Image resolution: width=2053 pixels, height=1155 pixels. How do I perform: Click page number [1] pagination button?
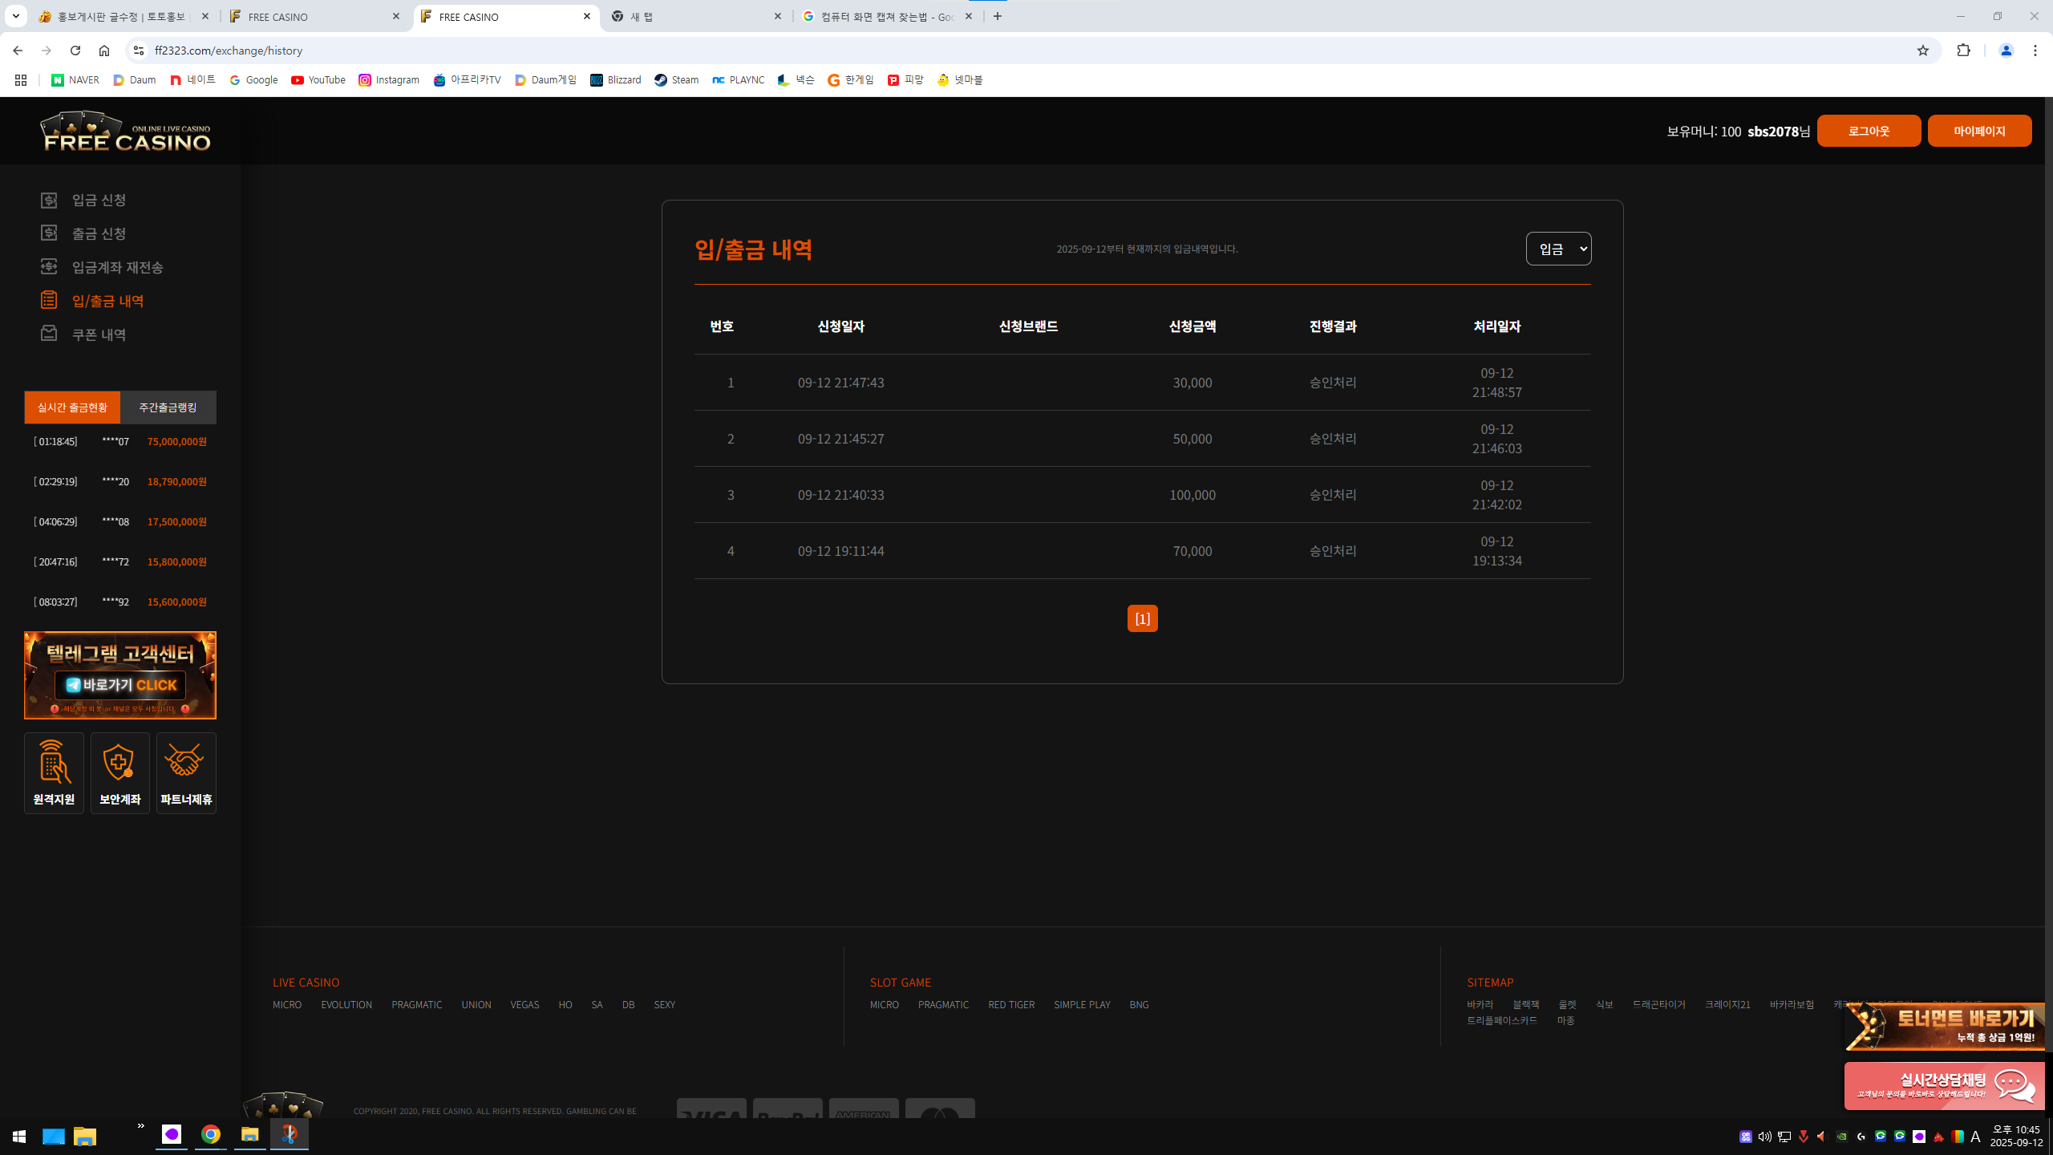(1142, 618)
